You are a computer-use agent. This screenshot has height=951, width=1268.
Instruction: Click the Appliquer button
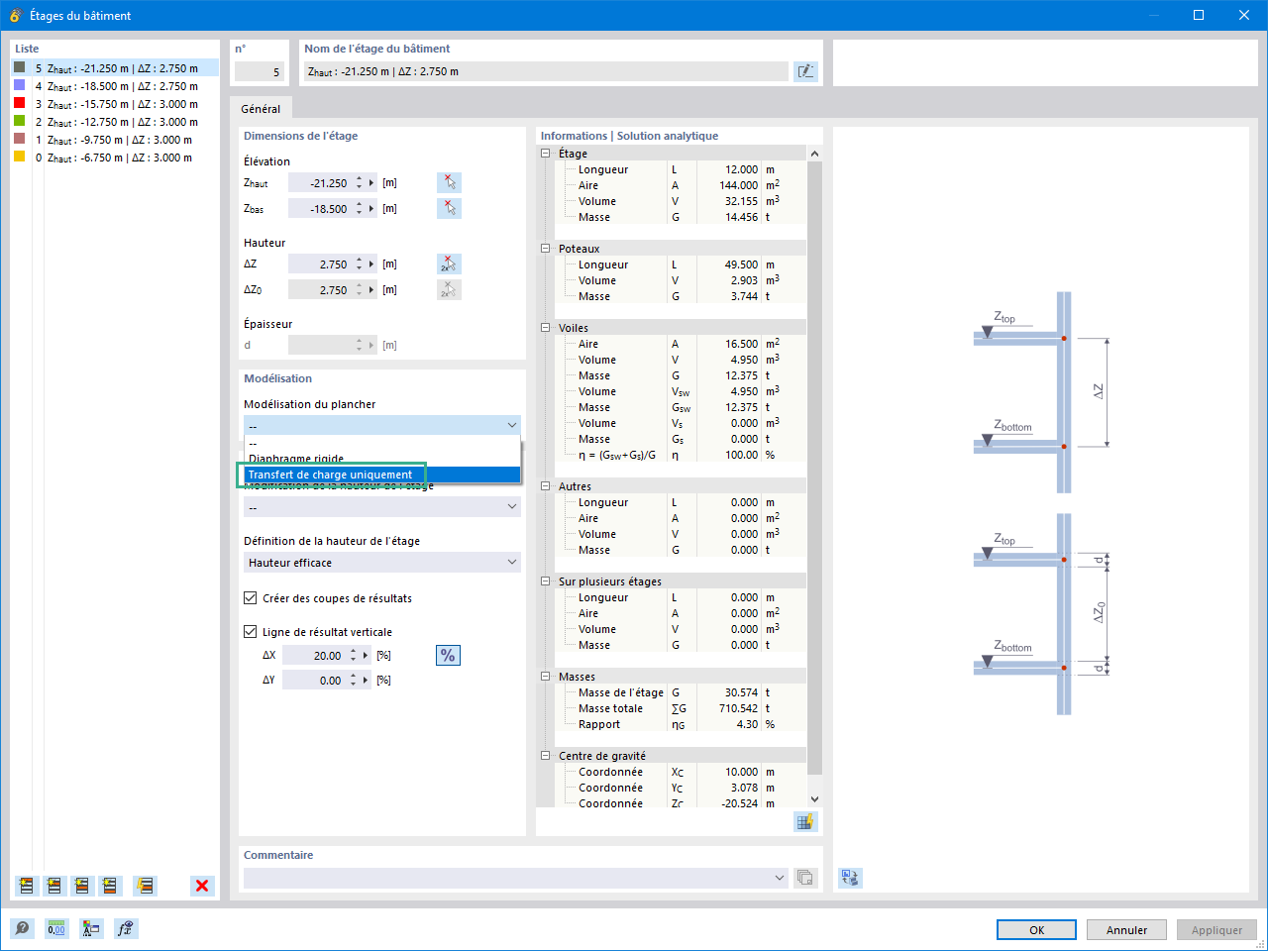tap(1216, 930)
